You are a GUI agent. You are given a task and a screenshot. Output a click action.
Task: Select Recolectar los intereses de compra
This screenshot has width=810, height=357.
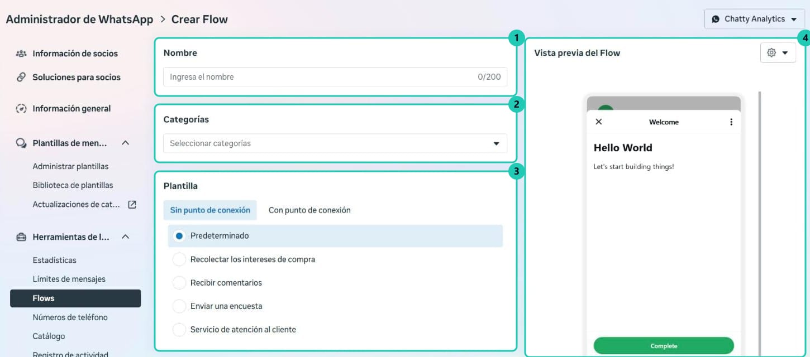179,259
